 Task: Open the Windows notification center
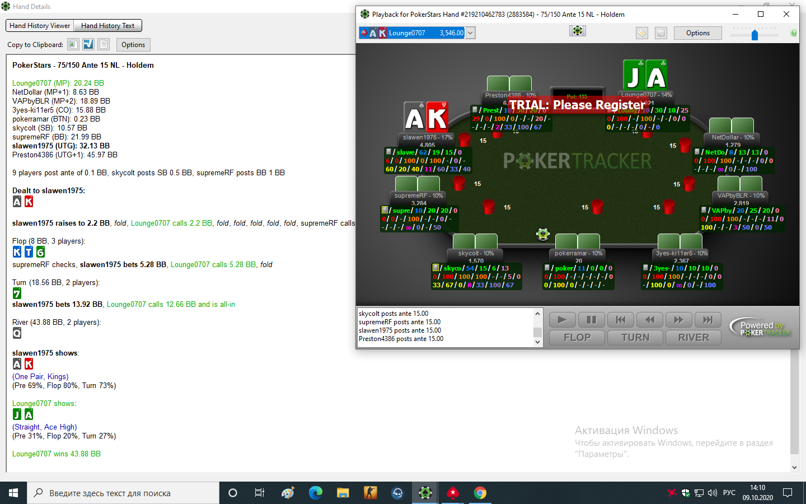click(x=788, y=493)
